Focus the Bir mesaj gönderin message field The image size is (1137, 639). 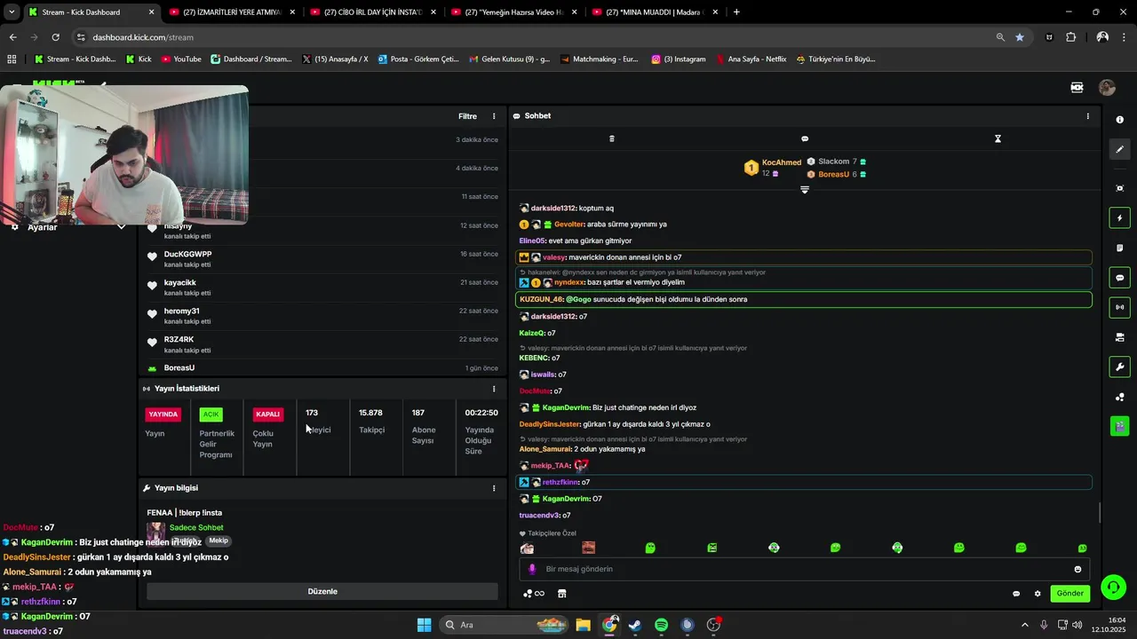click(803, 569)
